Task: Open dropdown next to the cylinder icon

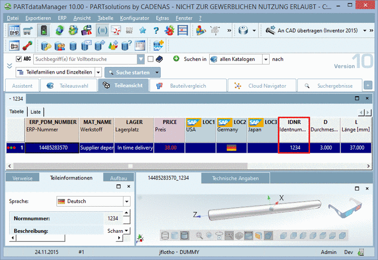Action: click(x=254, y=31)
